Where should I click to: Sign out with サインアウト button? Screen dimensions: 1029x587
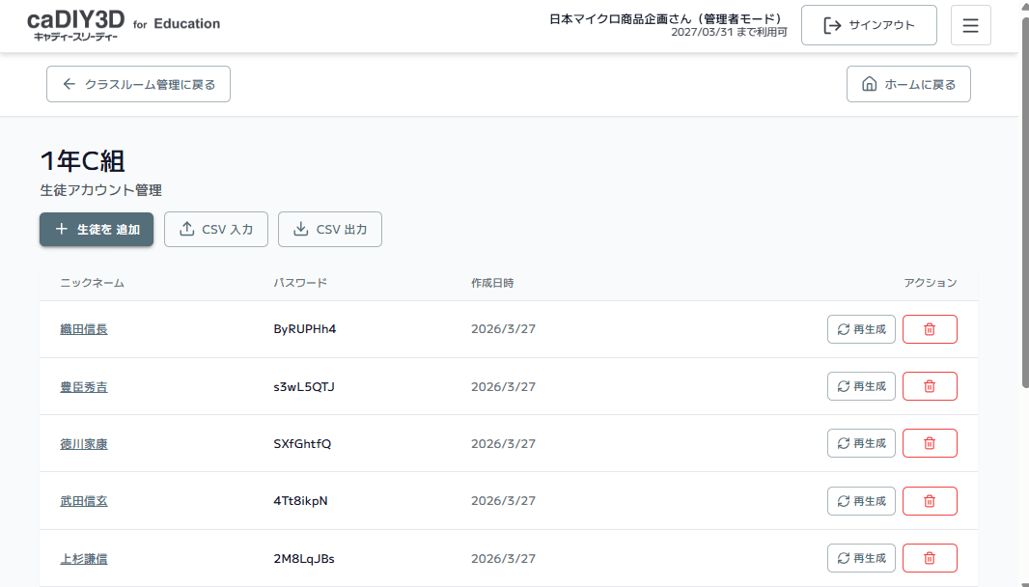click(869, 25)
